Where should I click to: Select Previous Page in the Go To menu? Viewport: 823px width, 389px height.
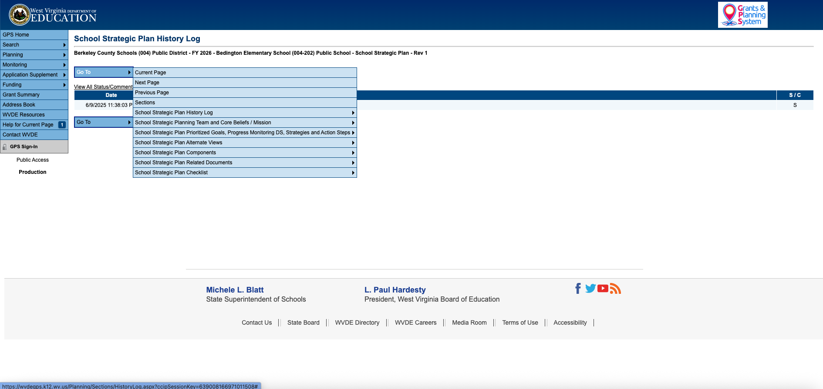coord(245,93)
